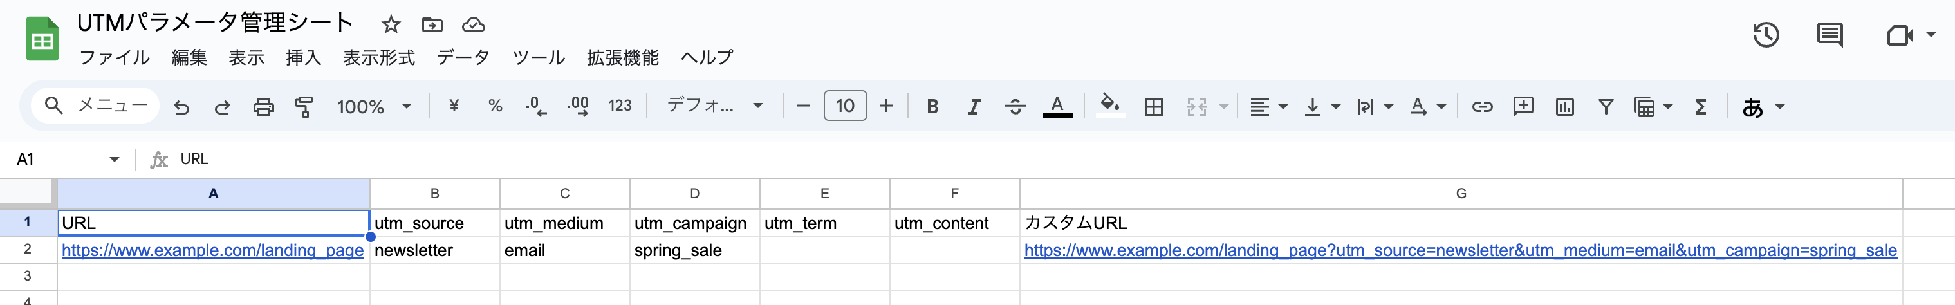Image resolution: width=1955 pixels, height=305 pixels.
Task: Insert a link using the link icon
Action: point(1481,106)
